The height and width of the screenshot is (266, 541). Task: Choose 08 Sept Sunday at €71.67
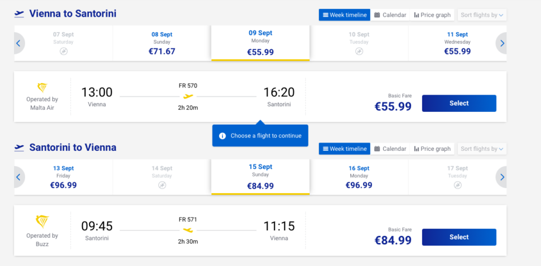(162, 43)
